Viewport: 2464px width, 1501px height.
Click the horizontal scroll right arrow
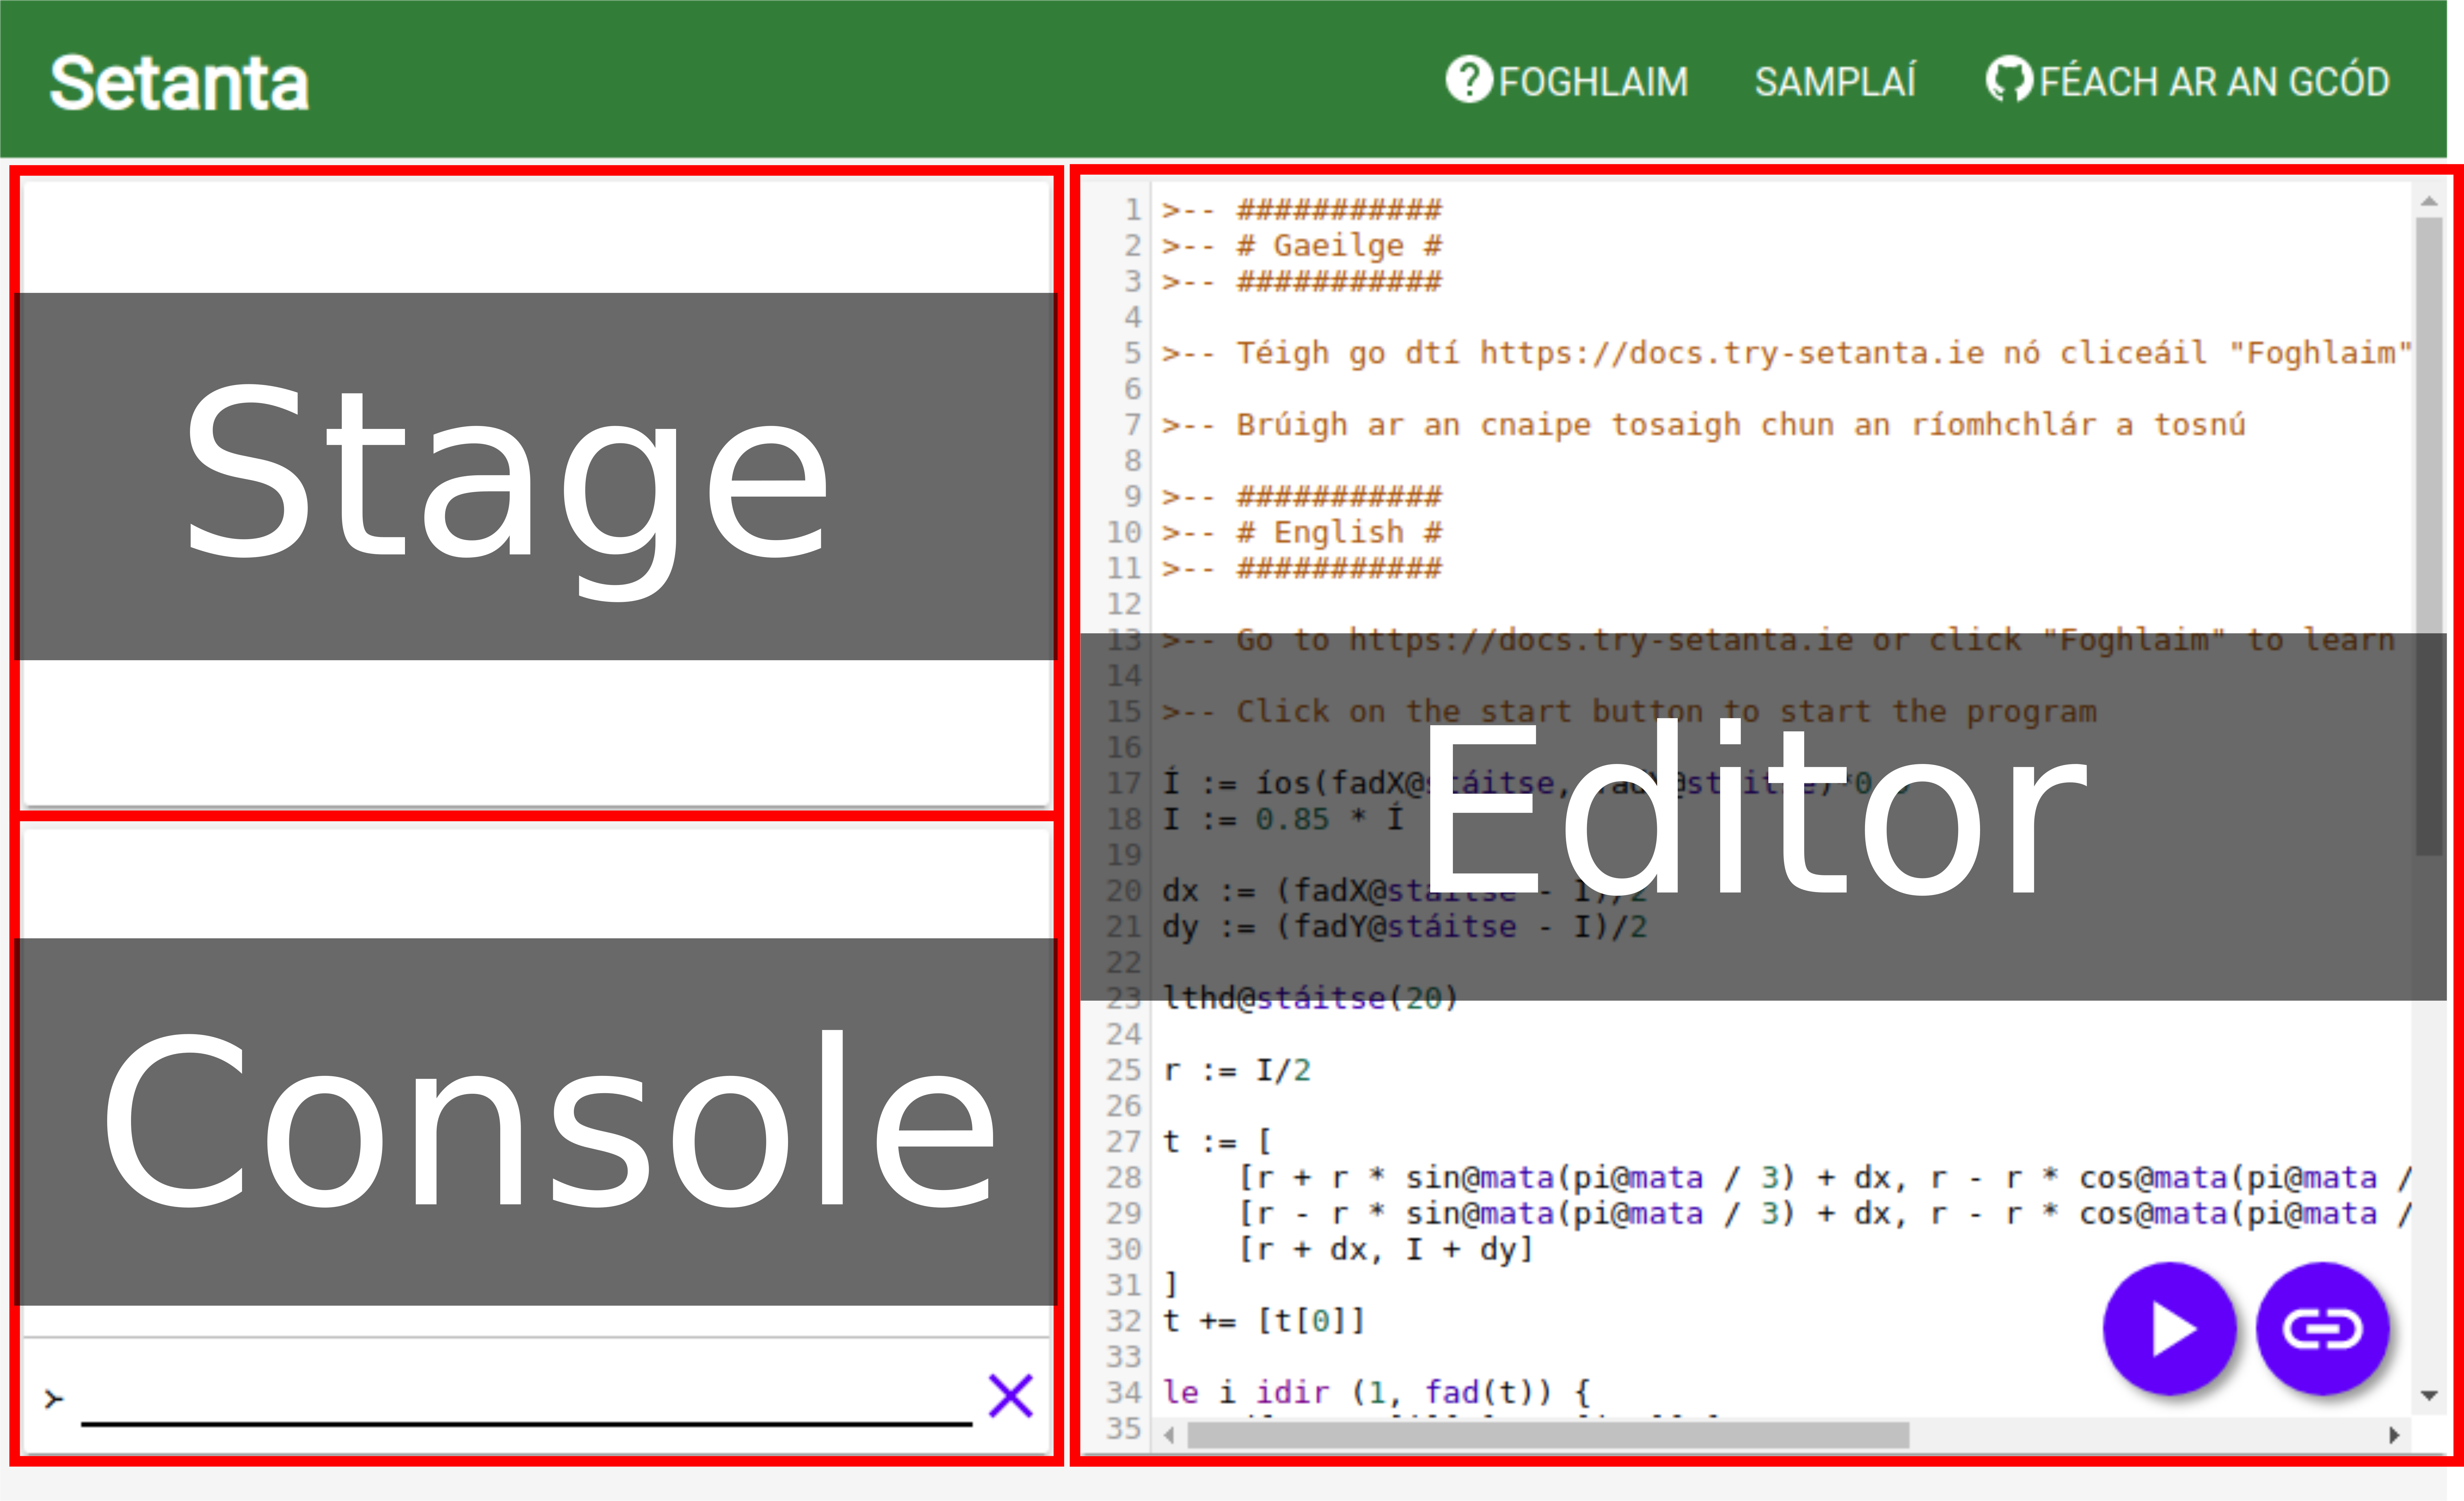point(2394,1436)
